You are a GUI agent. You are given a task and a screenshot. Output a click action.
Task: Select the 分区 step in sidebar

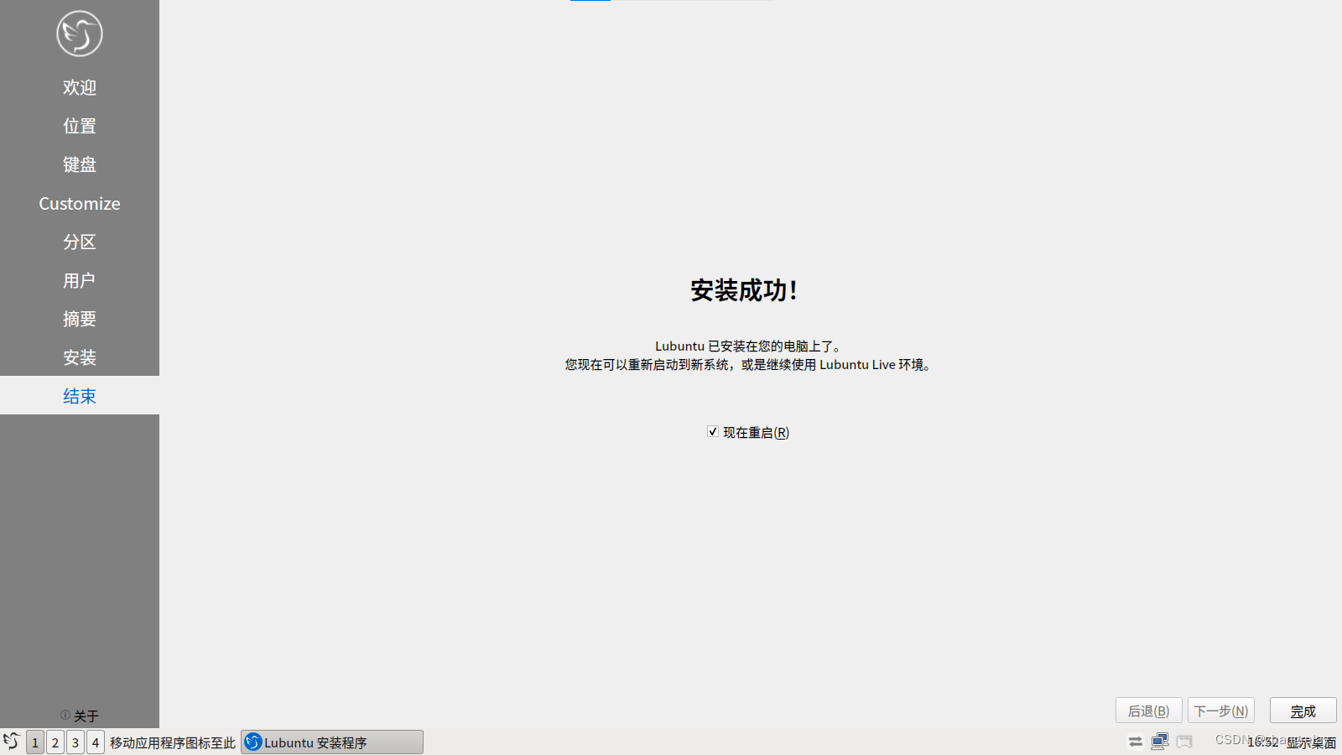80,242
